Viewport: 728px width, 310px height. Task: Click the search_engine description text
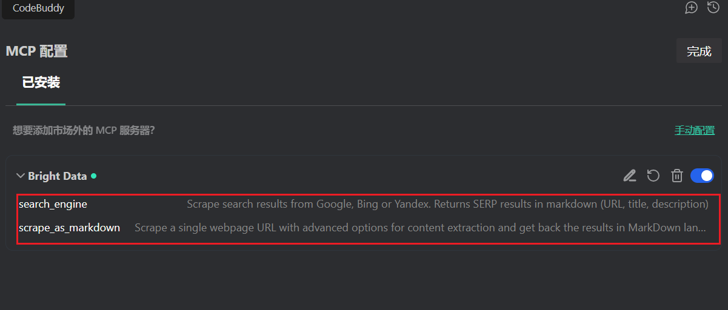(x=447, y=204)
